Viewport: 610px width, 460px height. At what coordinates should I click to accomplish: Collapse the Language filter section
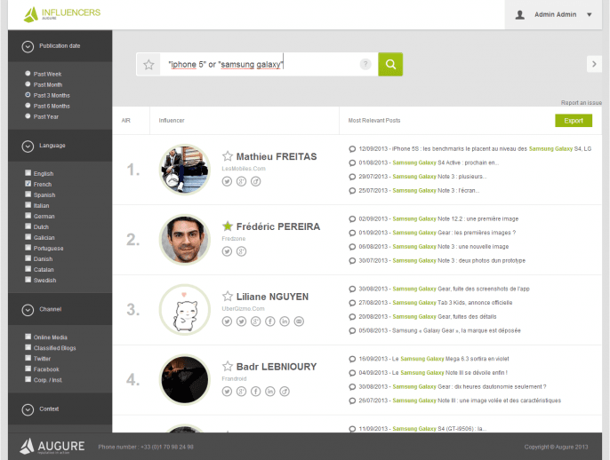tap(28, 146)
